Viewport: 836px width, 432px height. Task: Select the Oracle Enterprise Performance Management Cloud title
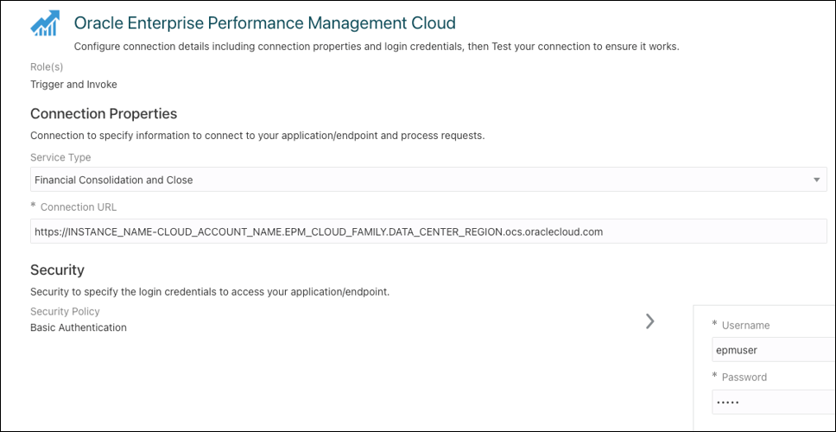(x=265, y=23)
